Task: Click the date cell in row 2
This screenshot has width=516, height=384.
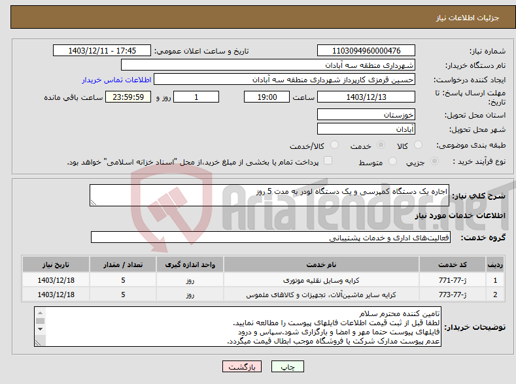Action: point(56,295)
